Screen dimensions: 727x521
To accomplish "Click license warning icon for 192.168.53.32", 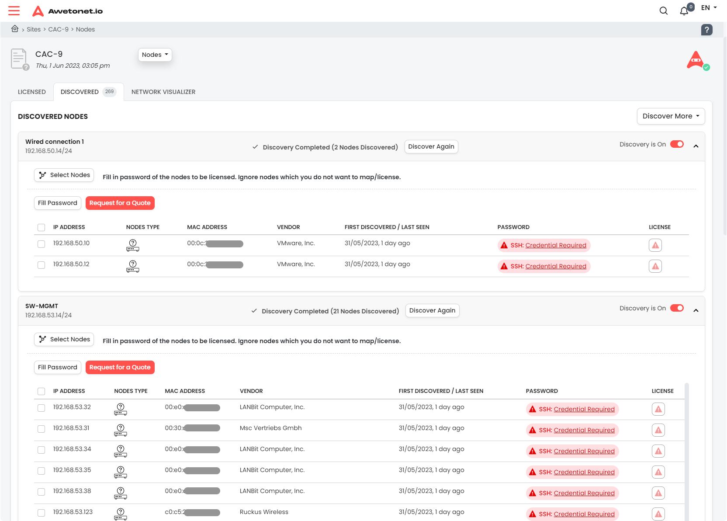I will click(x=658, y=409).
